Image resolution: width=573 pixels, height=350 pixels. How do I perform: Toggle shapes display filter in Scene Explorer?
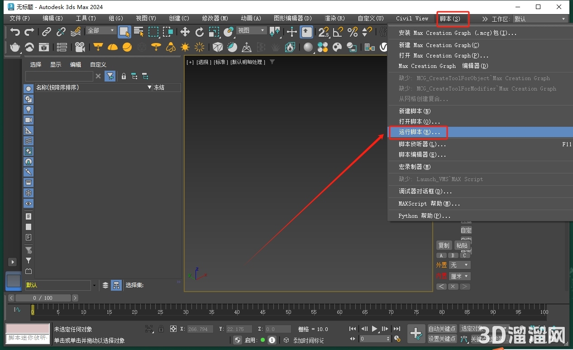29,99
